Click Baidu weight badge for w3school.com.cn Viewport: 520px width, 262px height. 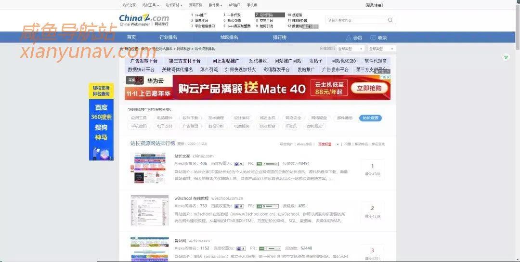coord(239,206)
